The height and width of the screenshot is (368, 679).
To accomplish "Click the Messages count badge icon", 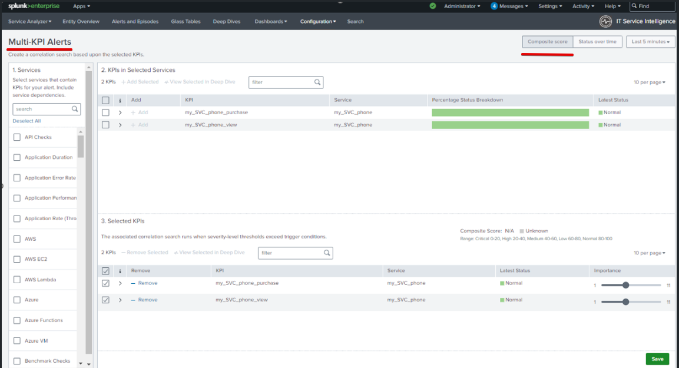I will click(494, 6).
